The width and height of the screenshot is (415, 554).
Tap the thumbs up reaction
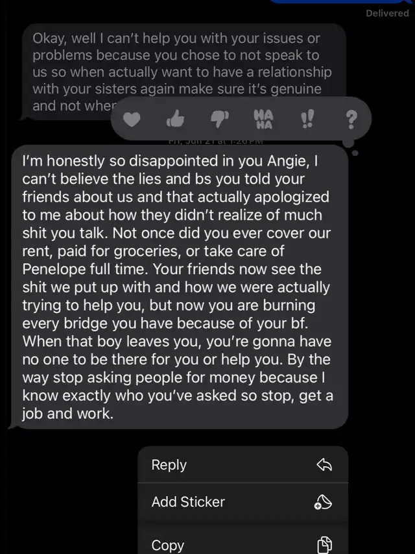coord(176,120)
